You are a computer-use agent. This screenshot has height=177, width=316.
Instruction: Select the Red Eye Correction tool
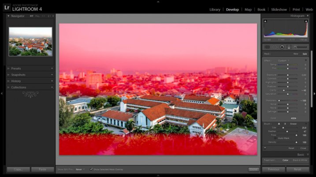pos(282,47)
